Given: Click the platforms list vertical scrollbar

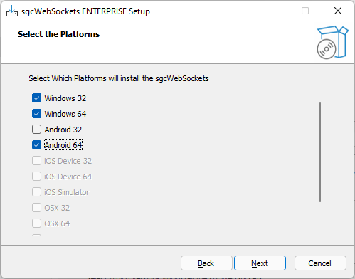Looking at the screenshot, I should click(320, 152).
